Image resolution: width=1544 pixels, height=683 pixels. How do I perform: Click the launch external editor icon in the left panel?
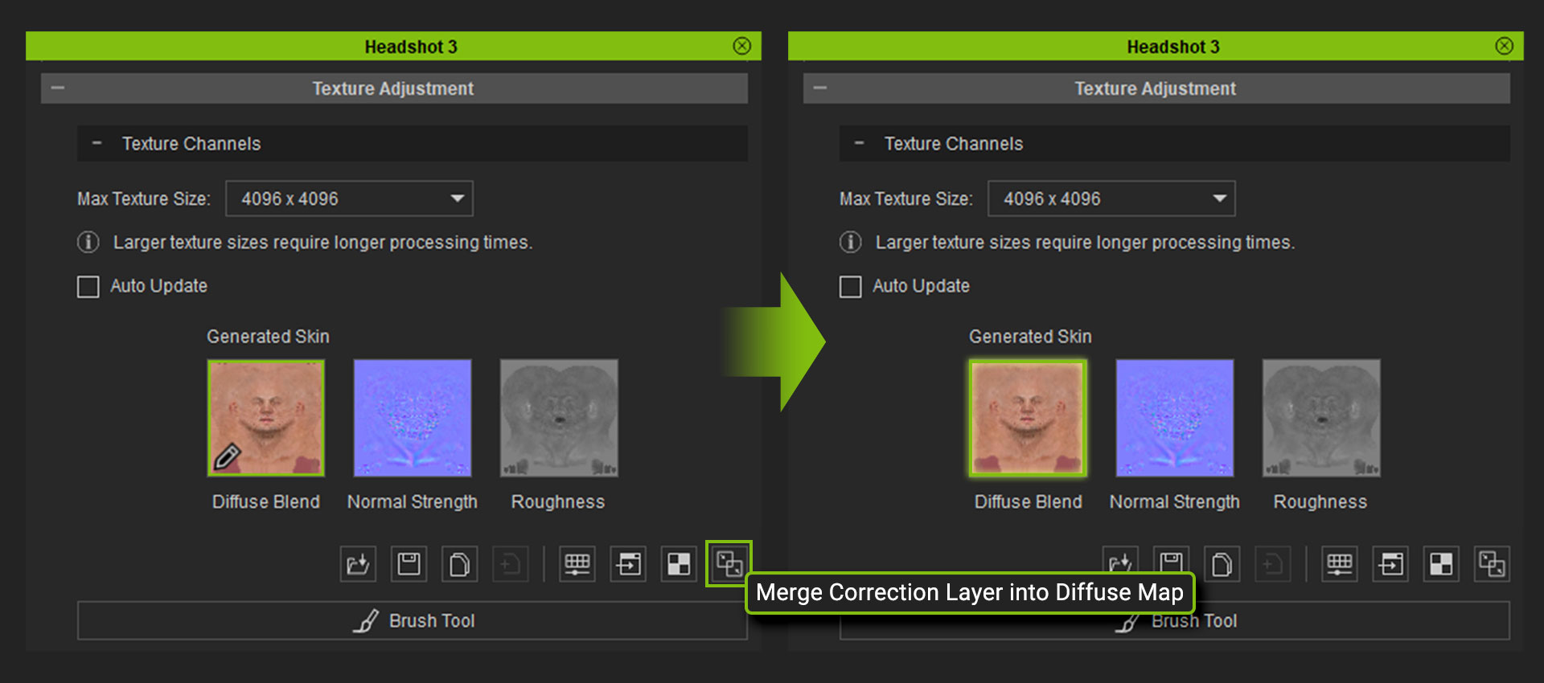click(628, 564)
